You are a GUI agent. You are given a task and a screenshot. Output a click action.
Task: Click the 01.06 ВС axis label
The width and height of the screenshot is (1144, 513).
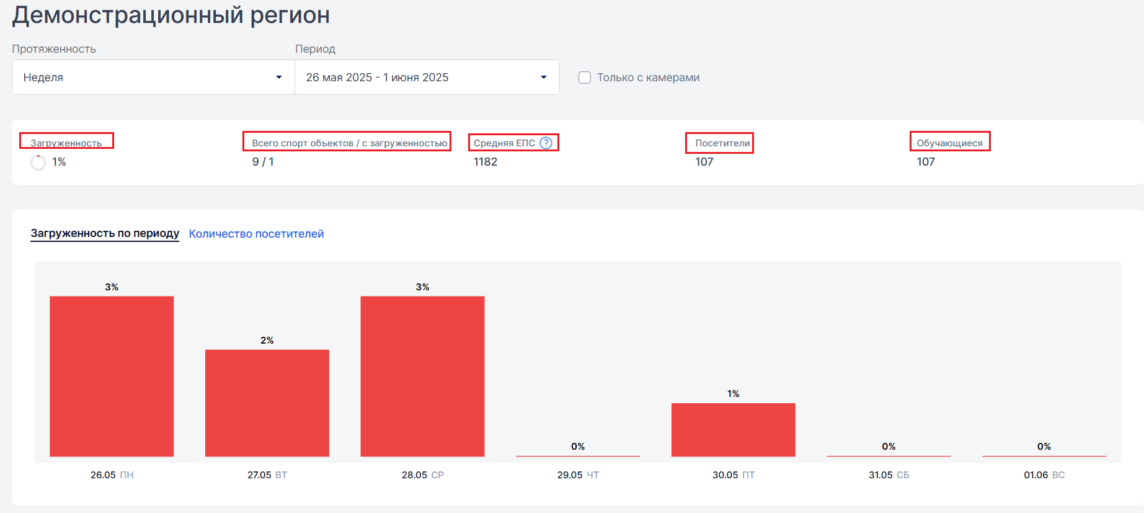tap(1044, 475)
